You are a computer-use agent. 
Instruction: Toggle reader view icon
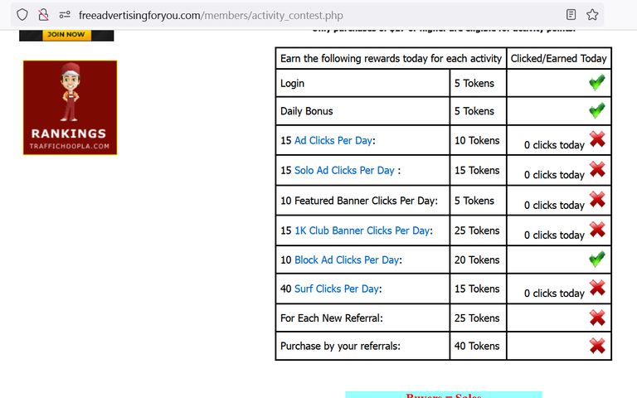[x=571, y=15]
